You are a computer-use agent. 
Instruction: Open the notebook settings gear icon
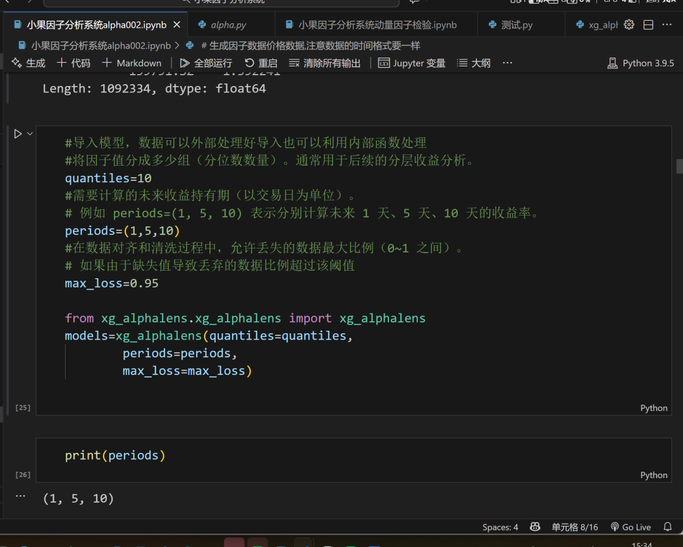(x=629, y=25)
